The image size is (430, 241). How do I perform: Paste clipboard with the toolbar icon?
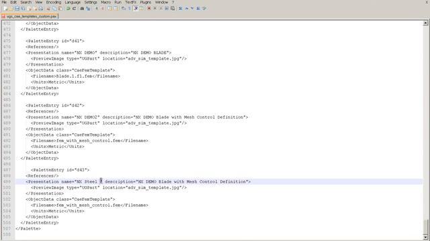(60, 9)
